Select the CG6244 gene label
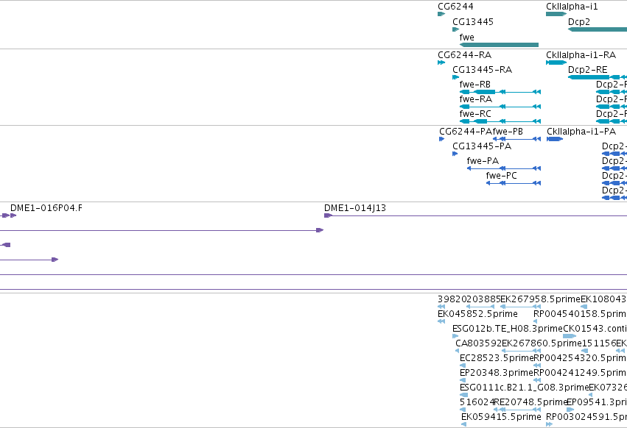 tap(455, 7)
